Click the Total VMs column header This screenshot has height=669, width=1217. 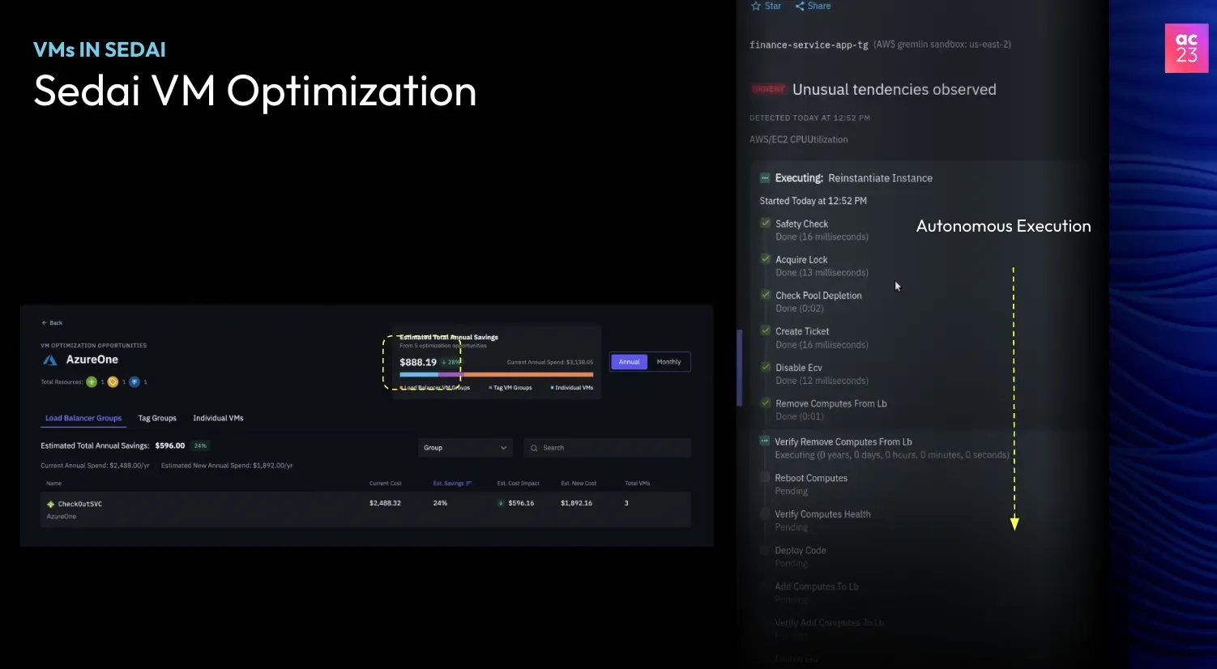(638, 484)
